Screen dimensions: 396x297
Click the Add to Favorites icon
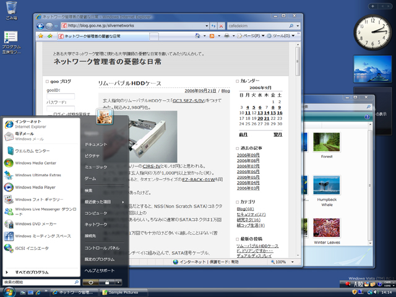50,36
